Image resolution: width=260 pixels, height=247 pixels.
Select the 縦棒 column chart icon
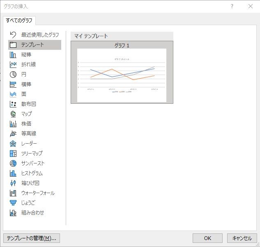click(13, 55)
